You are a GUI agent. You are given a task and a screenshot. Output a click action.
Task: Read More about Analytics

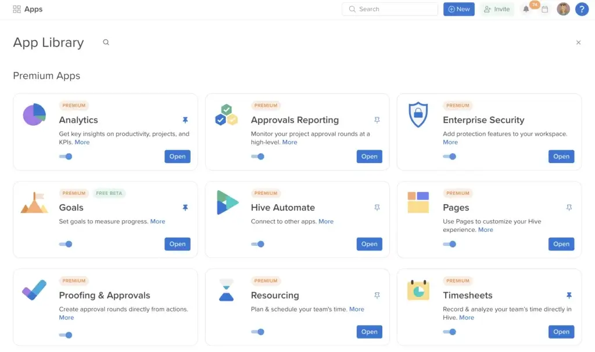[82, 142]
